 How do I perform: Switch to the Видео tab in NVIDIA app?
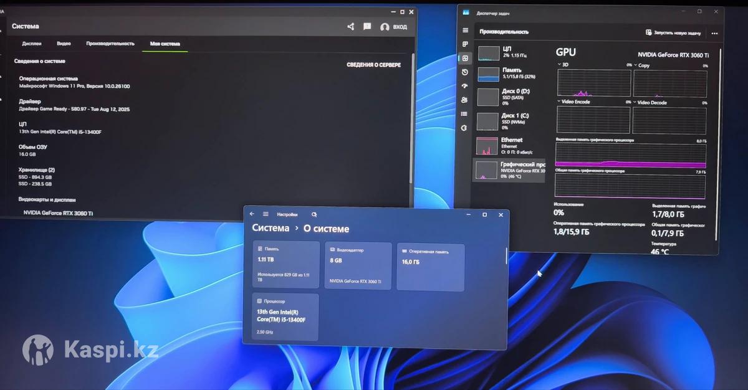64,44
